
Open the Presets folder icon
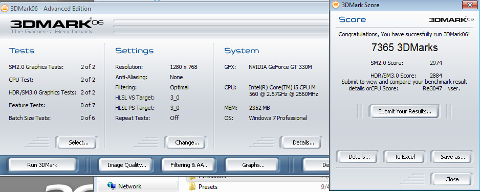[192, 186]
